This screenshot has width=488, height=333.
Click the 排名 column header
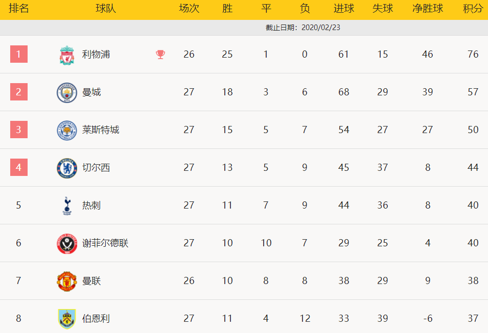pyautogui.click(x=19, y=8)
